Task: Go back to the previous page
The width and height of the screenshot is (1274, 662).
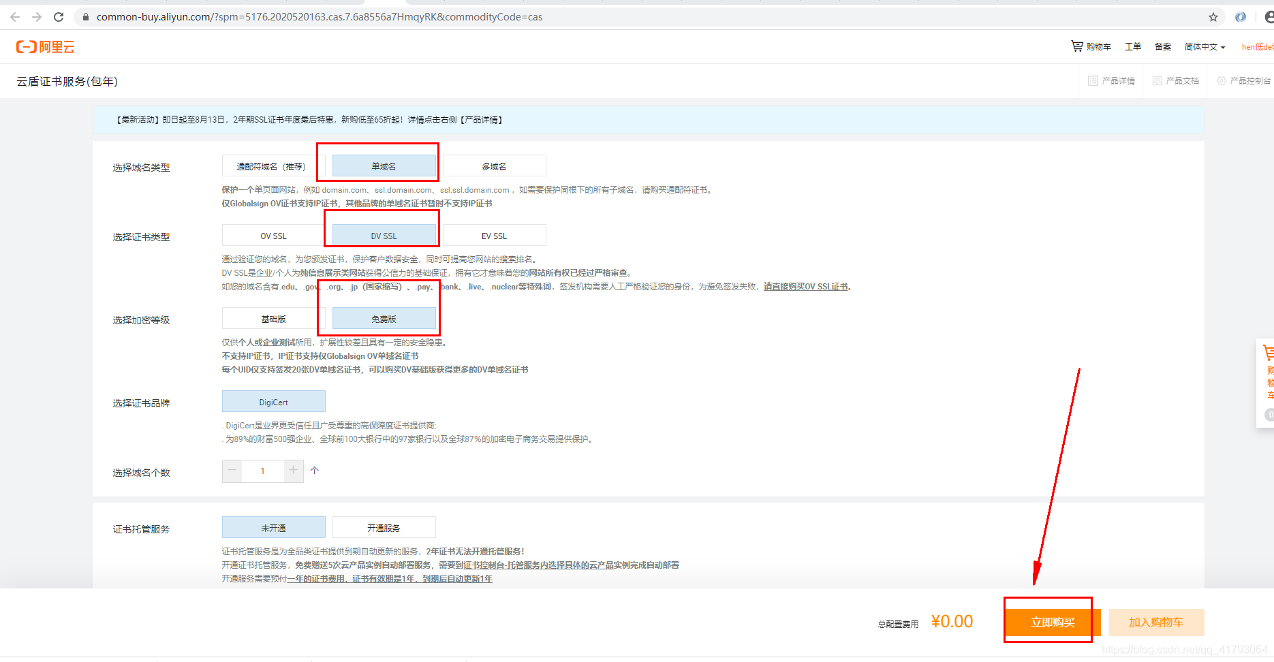Action: pos(15,17)
